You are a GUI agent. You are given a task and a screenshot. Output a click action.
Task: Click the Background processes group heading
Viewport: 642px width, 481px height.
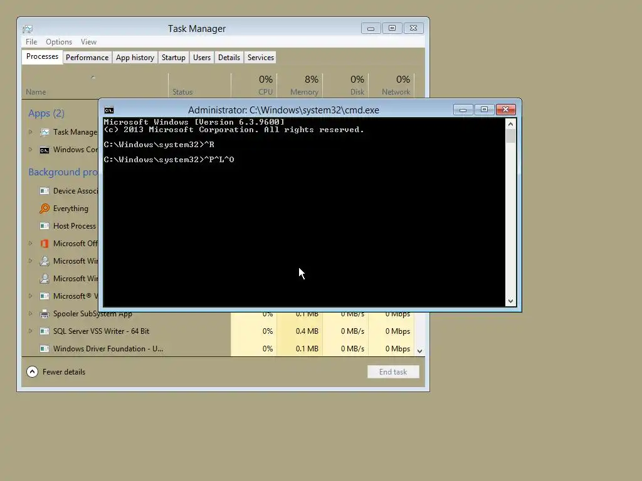point(63,172)
